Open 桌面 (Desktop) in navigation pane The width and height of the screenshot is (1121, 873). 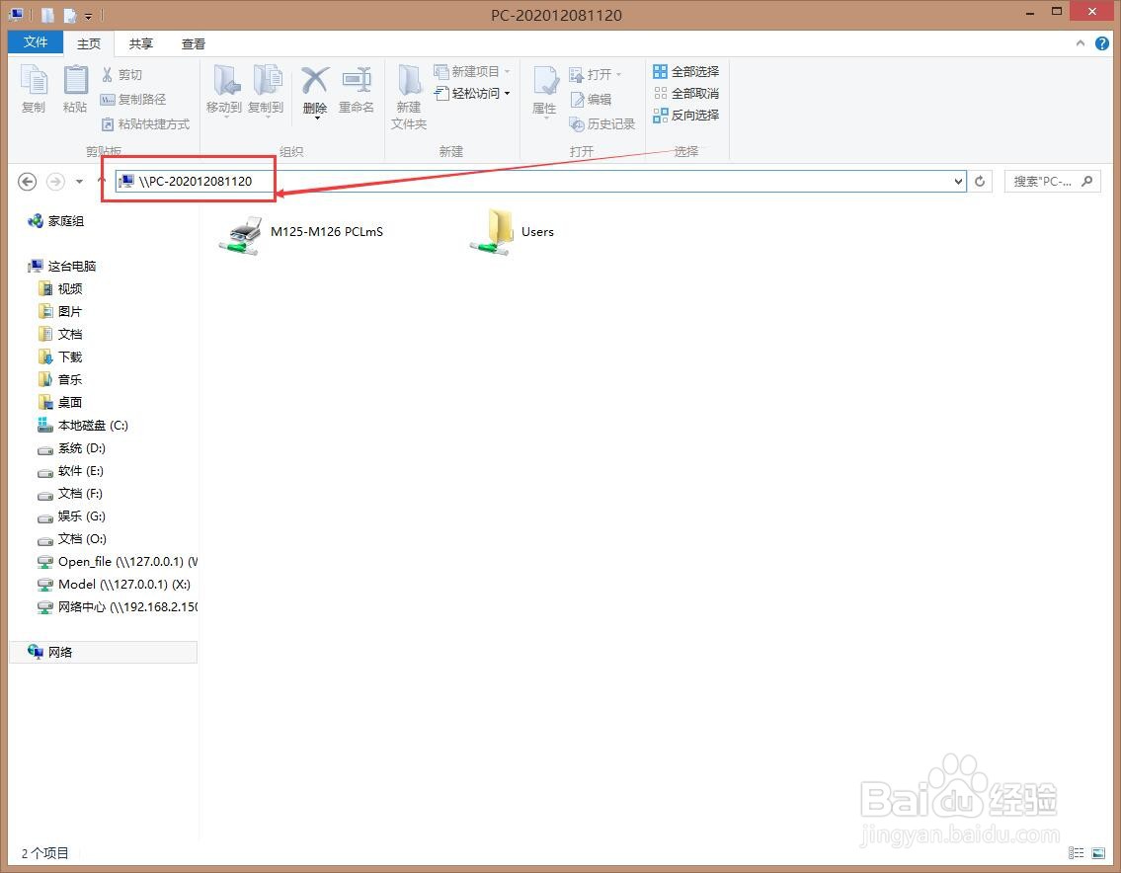click(60, 403)
